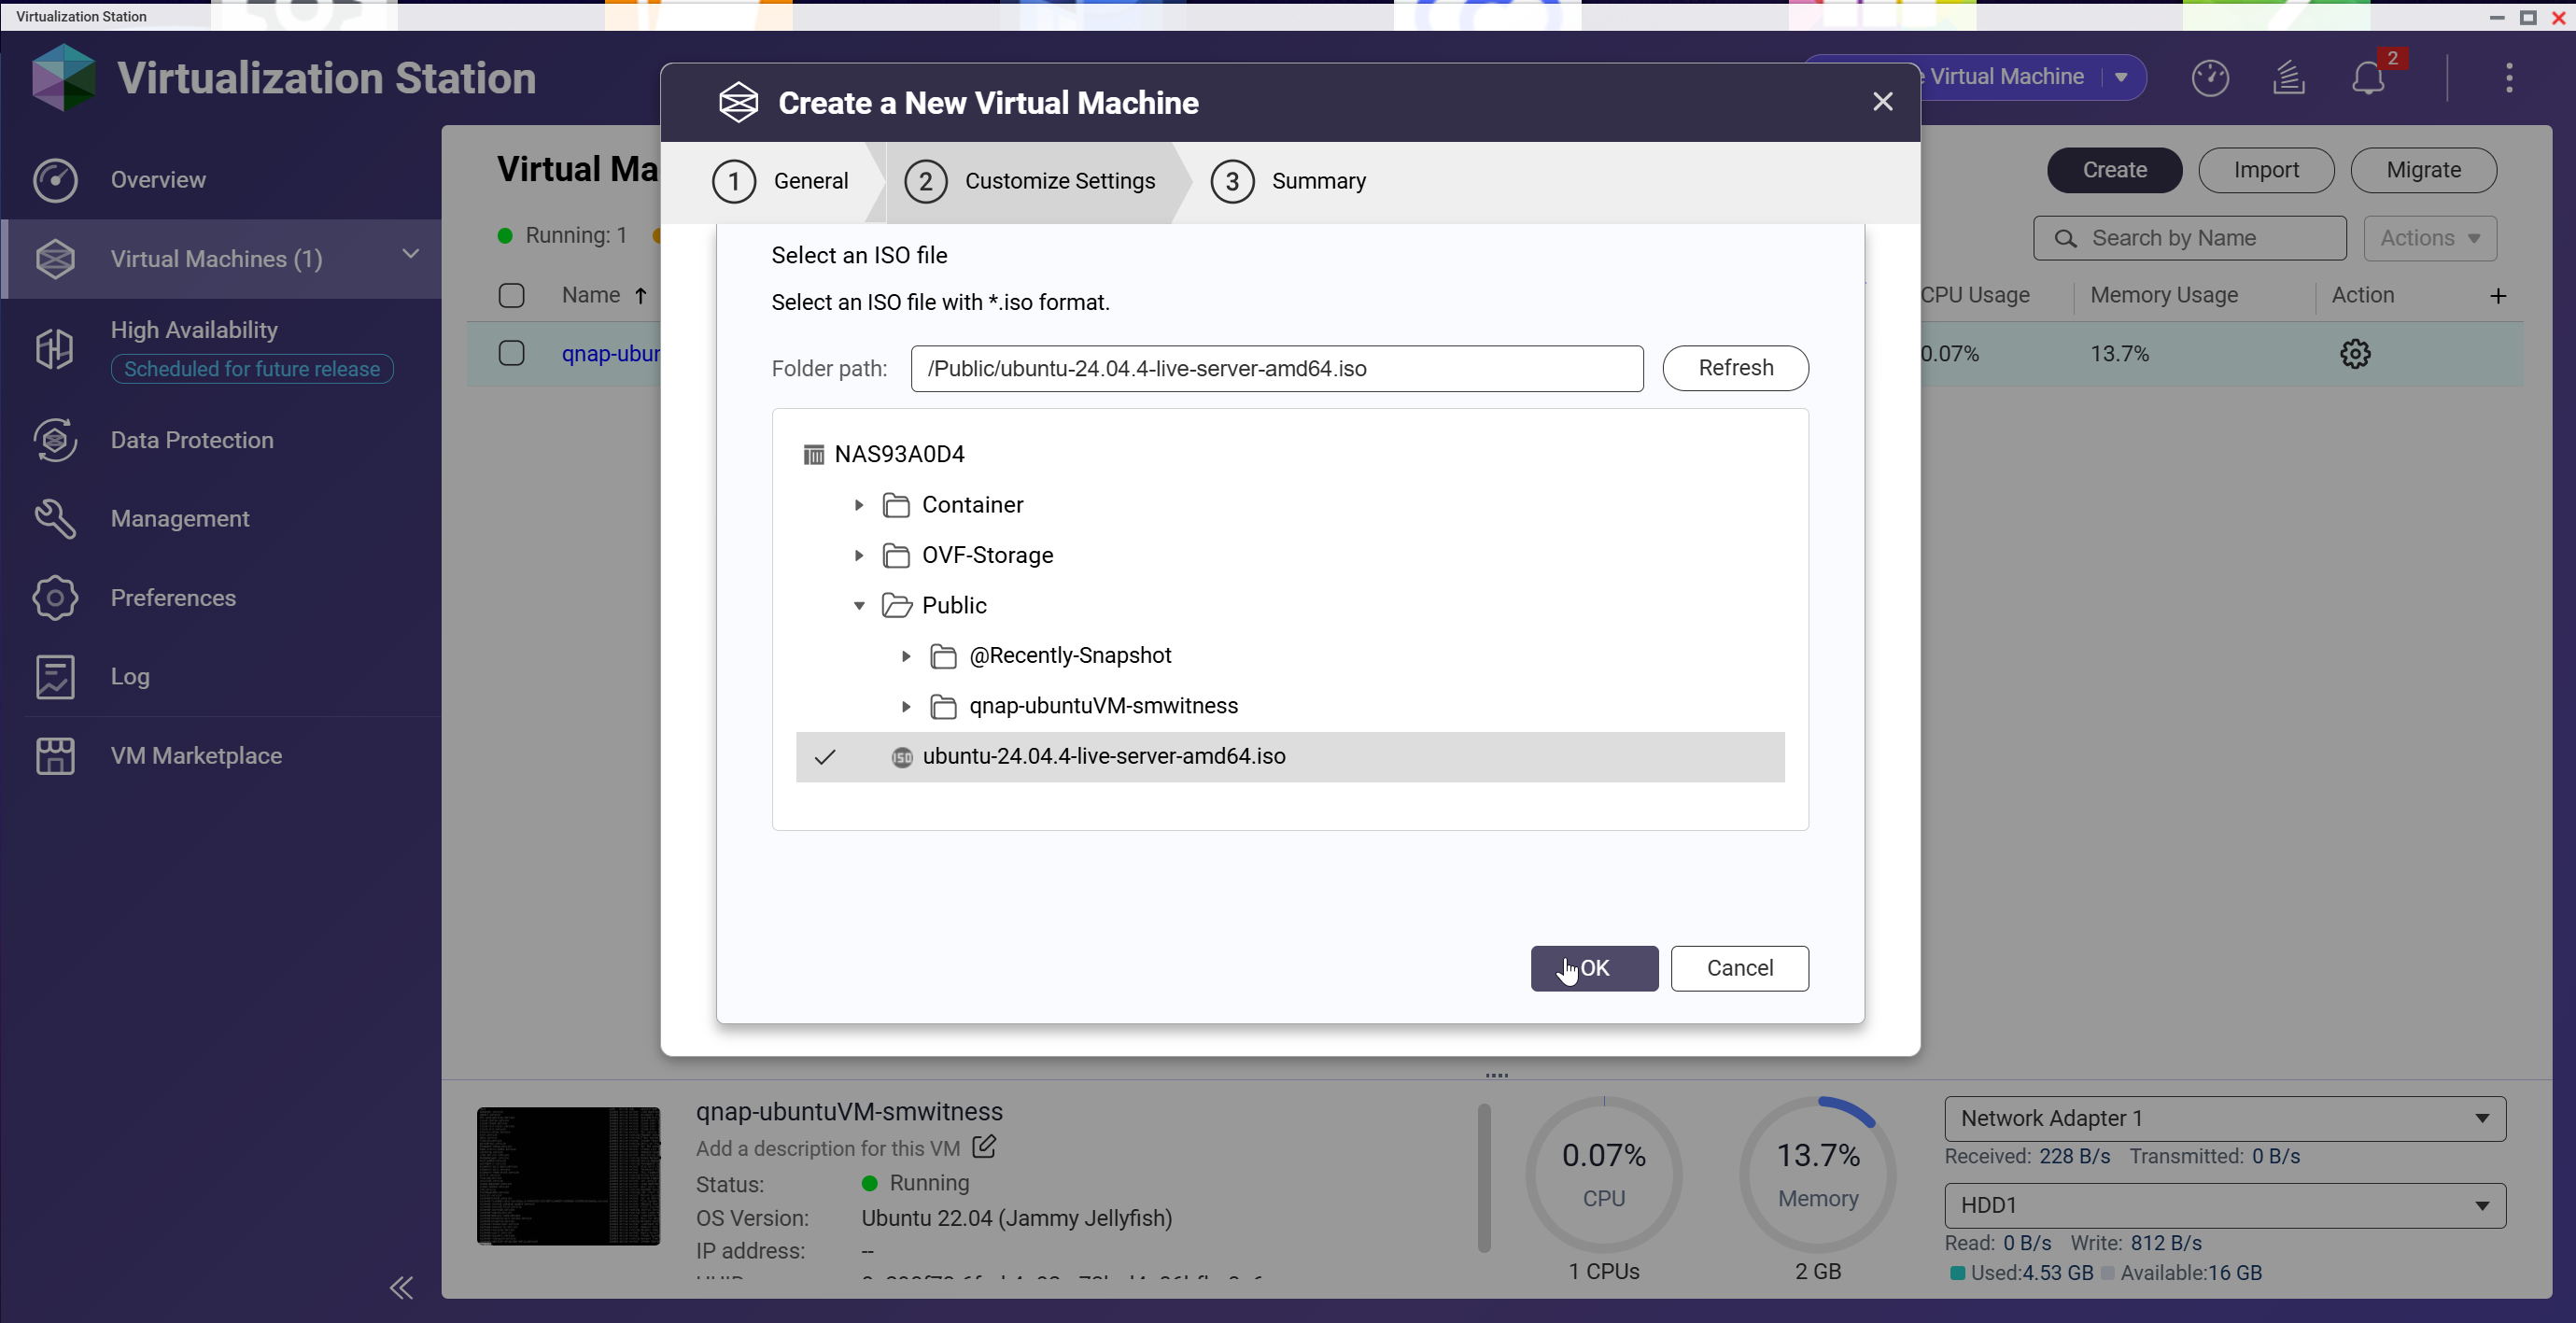Open the background tasks icon
This screenshot has width=2576, height=1323.
2289,78
